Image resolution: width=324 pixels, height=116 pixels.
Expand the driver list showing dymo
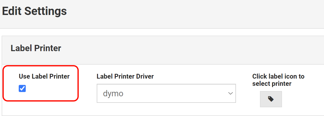[x=166, y=94]
